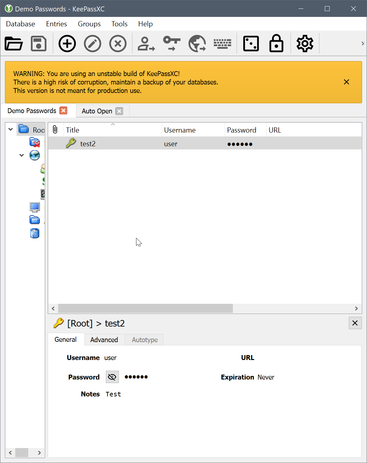
Task: Expand toolbar overflow arrow
Action: tap(363, 43)
